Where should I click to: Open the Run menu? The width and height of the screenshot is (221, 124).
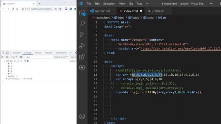click(139, 4)
